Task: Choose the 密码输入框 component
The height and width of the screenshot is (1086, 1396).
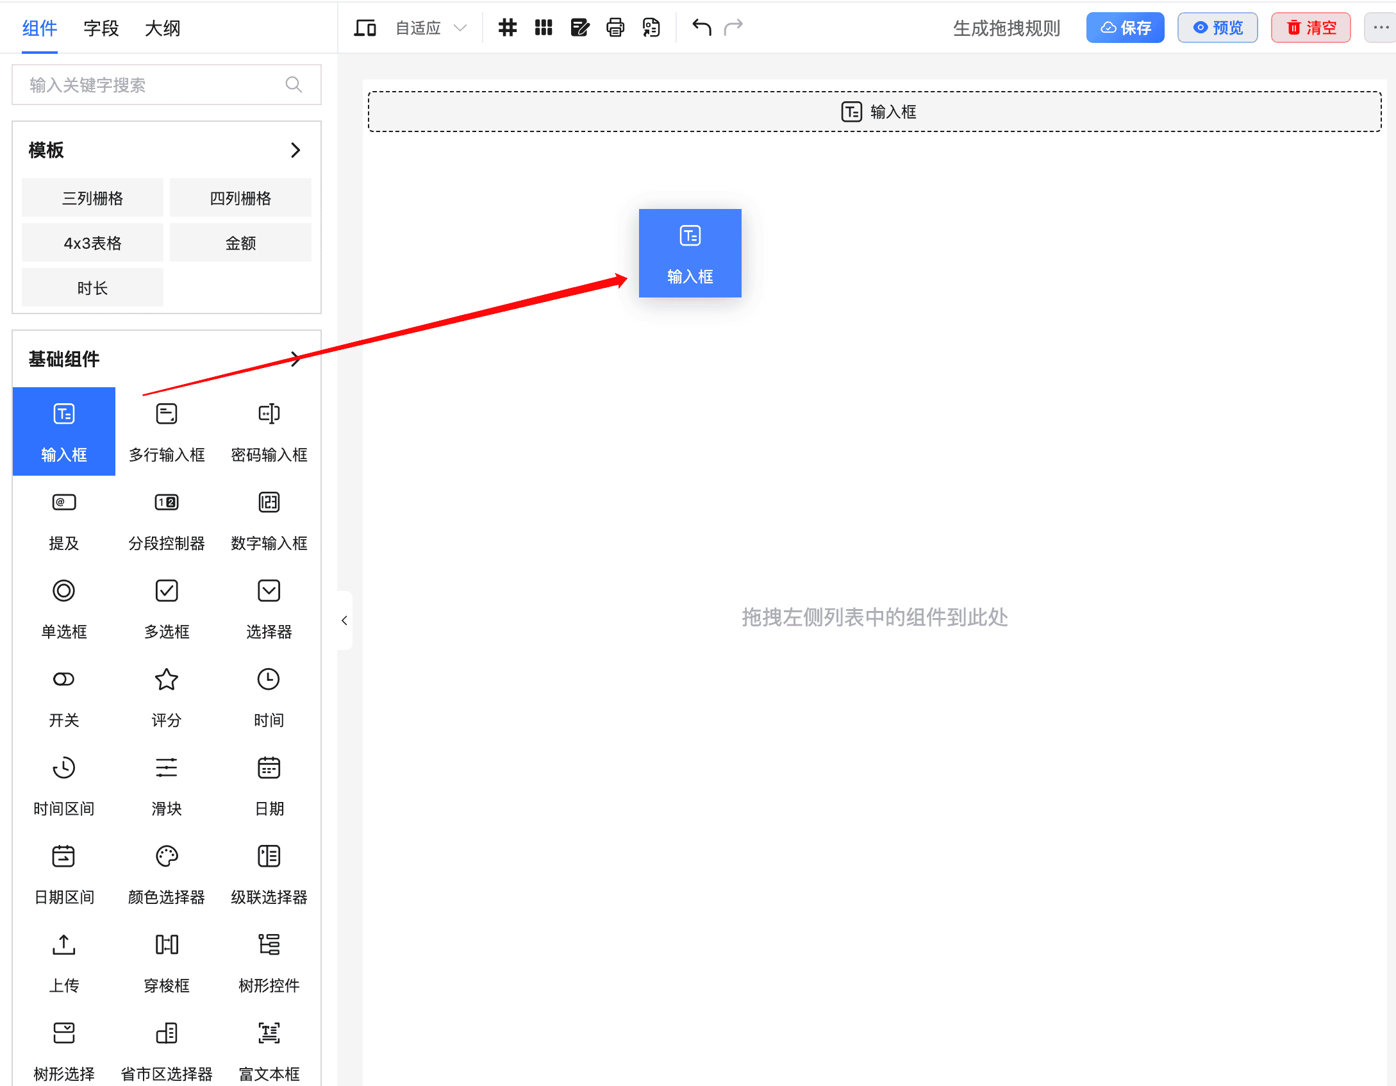Action: [x=269, y=431]
